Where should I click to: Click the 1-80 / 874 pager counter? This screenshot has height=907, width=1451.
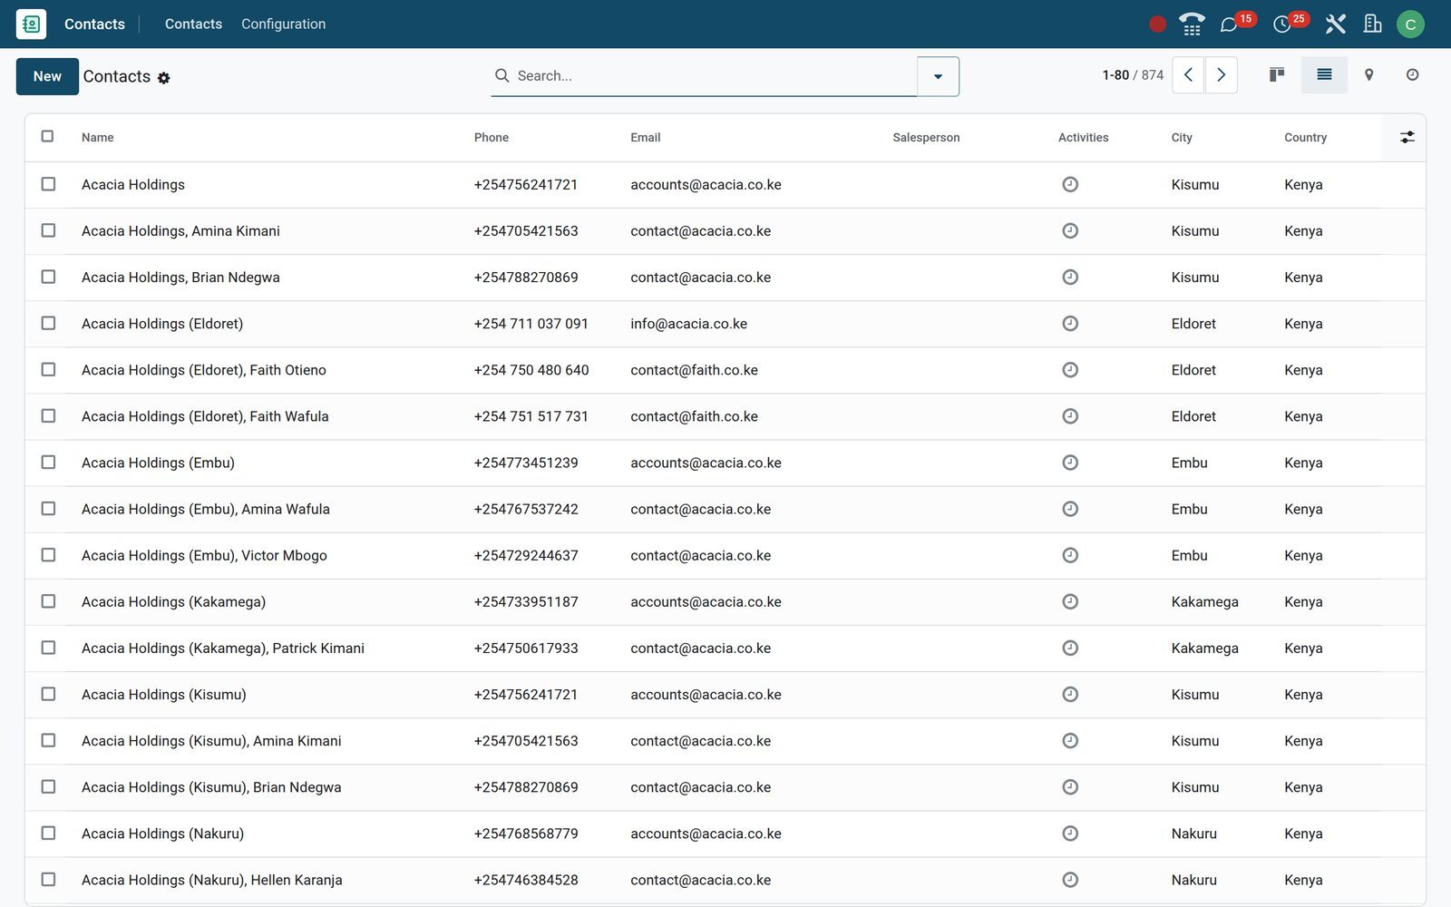click(1133, 75)
